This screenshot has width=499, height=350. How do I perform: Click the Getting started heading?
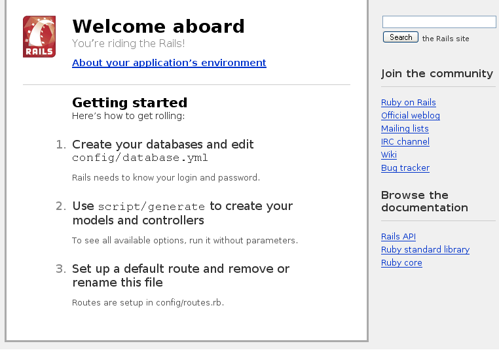tap(130, 103)
